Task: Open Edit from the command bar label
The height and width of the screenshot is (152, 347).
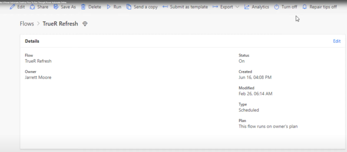Action: [21, 7]
